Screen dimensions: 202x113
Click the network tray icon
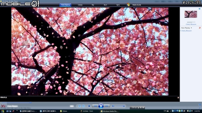[x=190, y=111]
